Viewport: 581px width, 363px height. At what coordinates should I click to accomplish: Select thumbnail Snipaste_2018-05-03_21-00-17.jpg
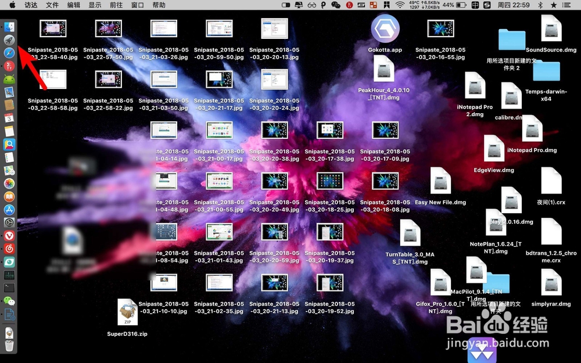click(219, 130)
